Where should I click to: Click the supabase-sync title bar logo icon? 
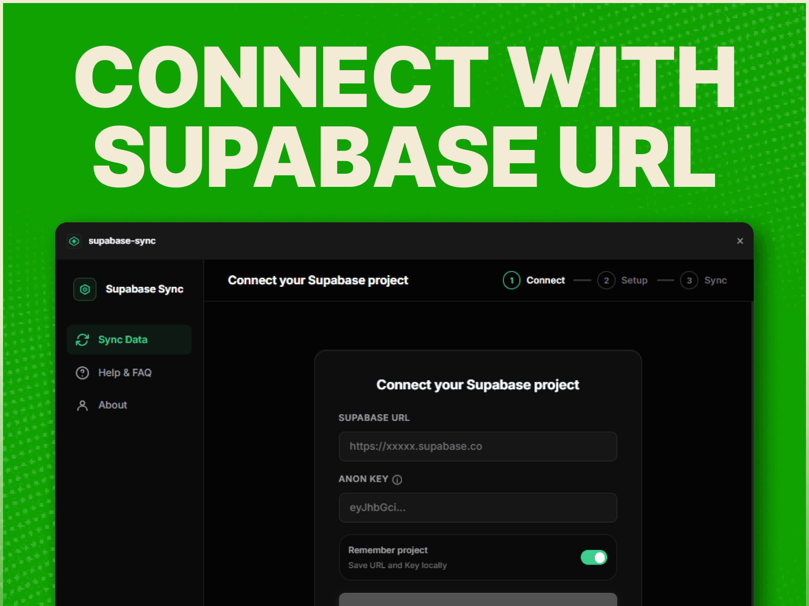pyautogui.click(x=74, y=241)
